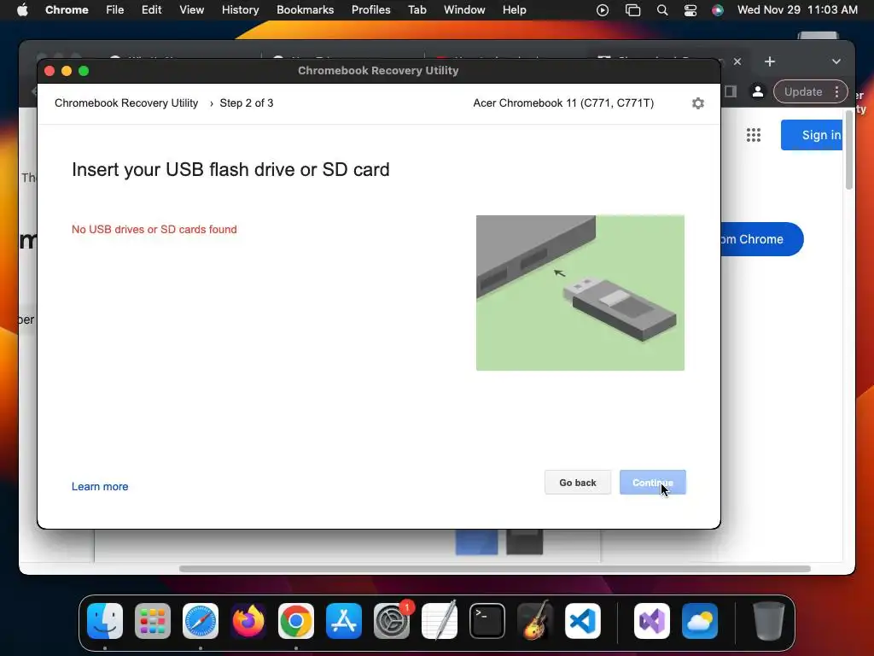
Task: Click the Sign in button in Chrome
Action: point(813,135)
